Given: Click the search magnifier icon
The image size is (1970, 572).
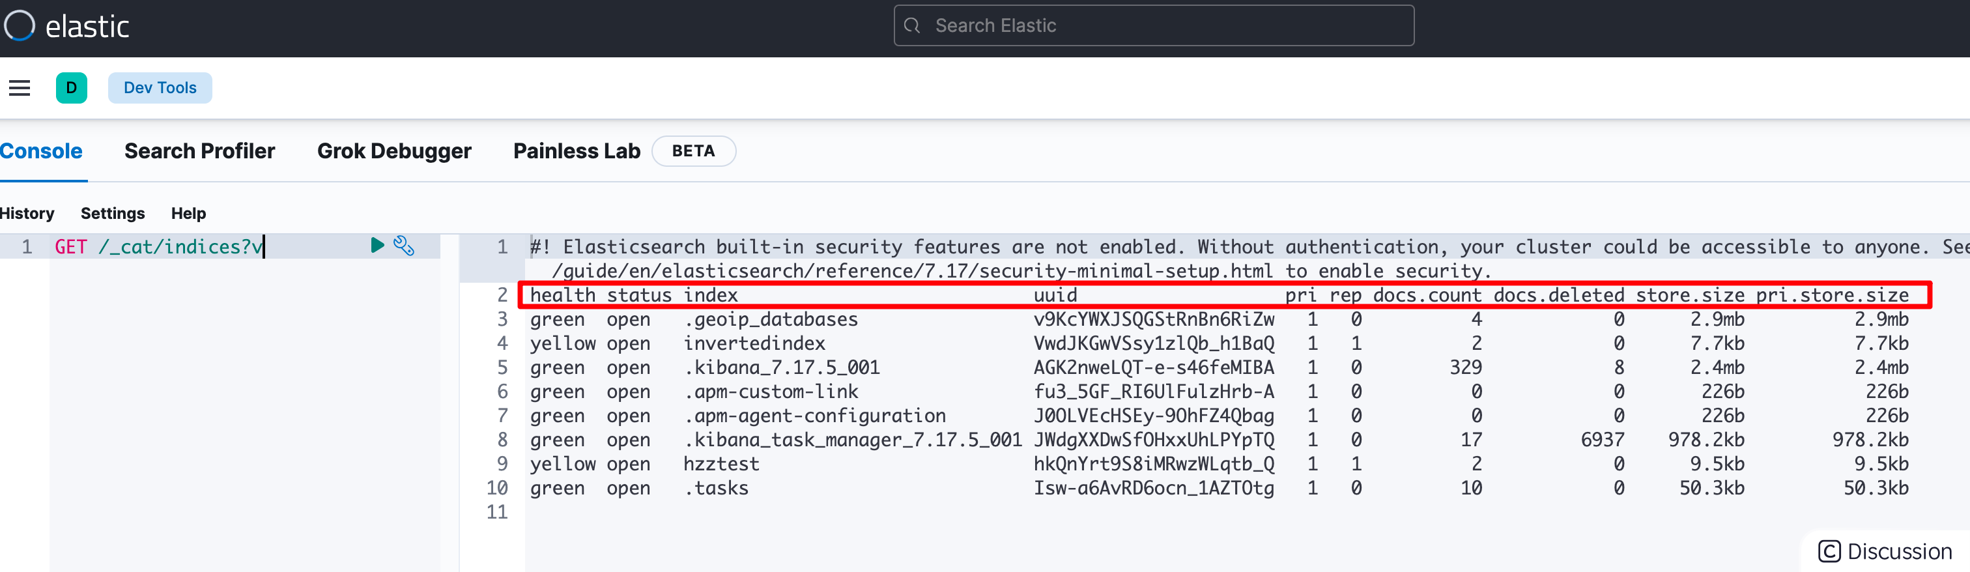Looking at the screenshot, I should pos(911,26).
